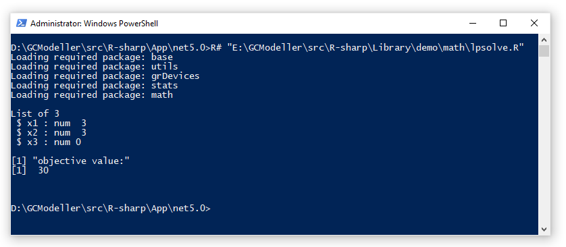Click the PowerShell icon in title bar
566x247 pixels.
tap(22, 23)
